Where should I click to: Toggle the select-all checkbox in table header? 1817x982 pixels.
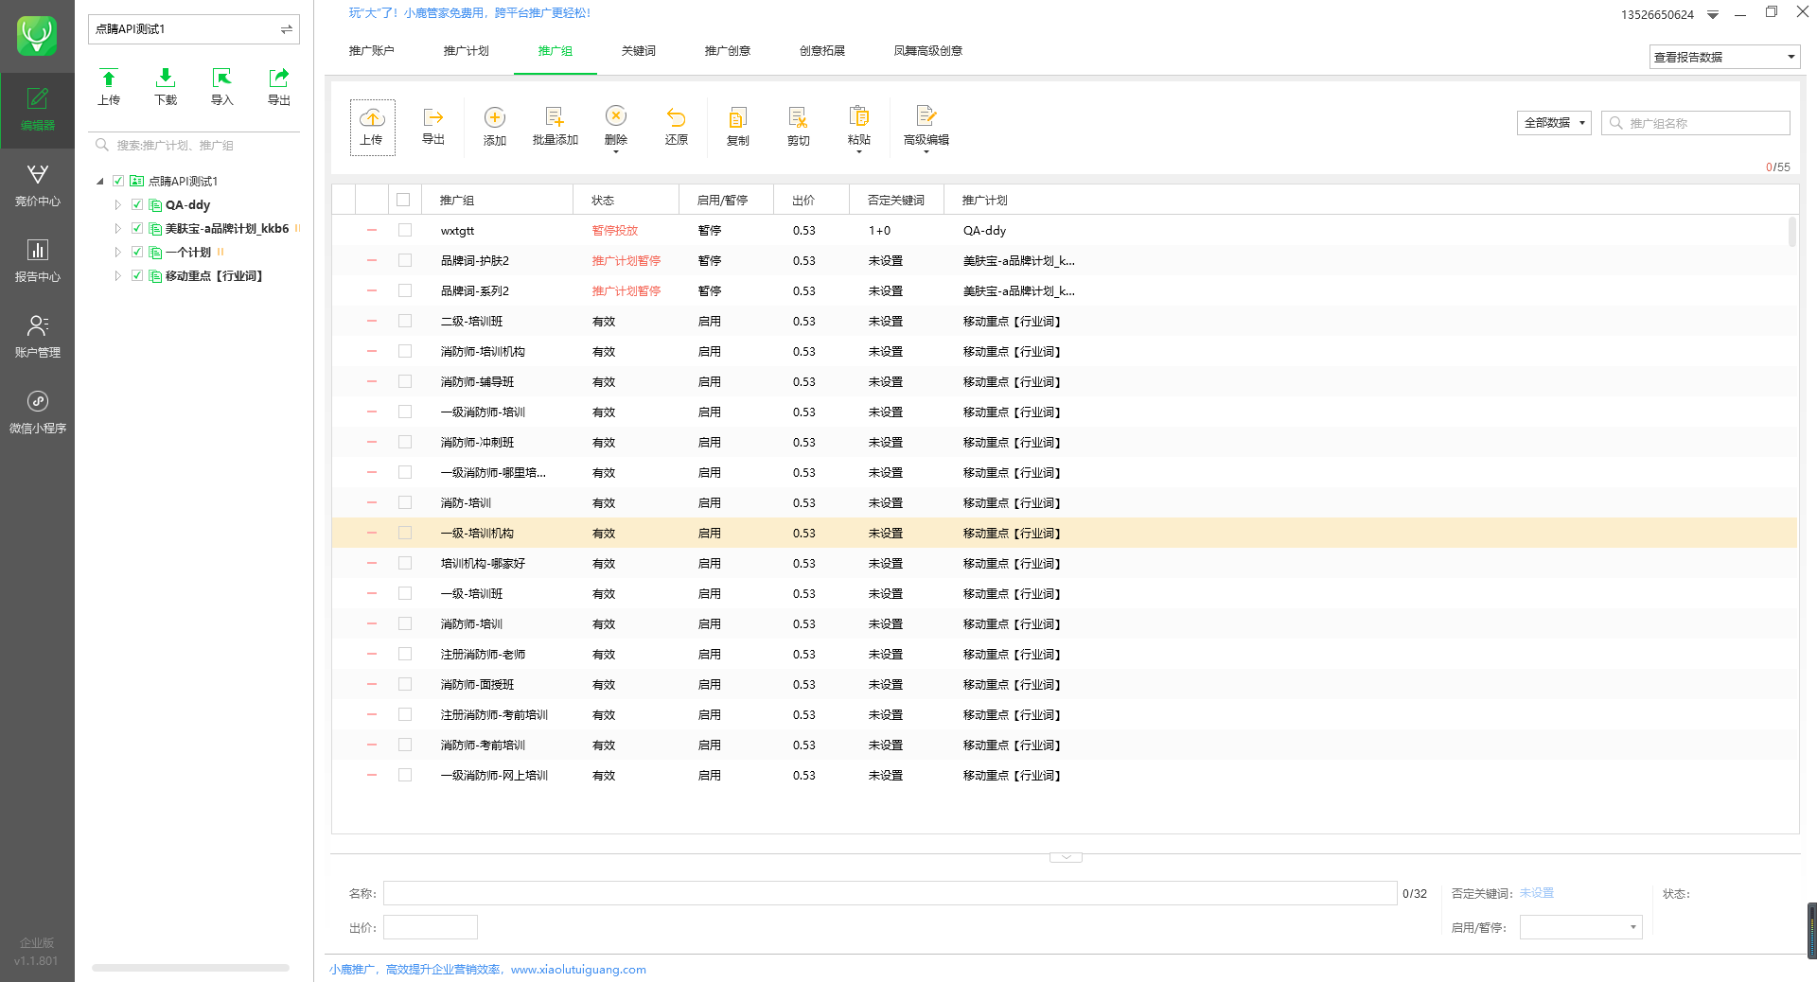coord(403,200)
